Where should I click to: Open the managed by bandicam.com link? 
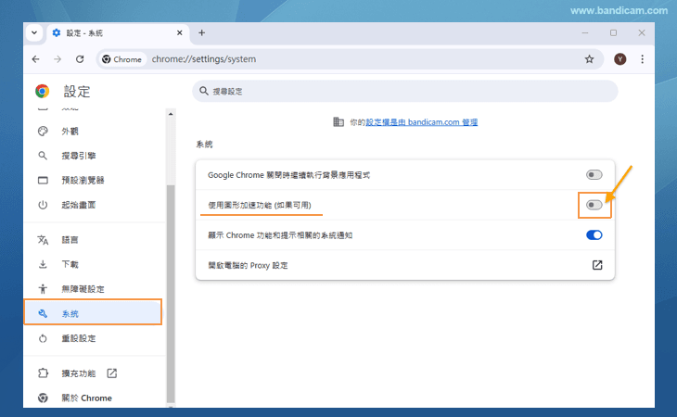[422, 122]
